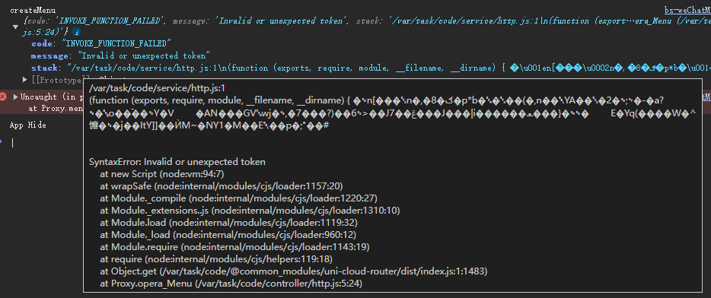Expand the Uncaught error message arrow
The height and width of the screenshot is (298, 711).
(16, 97)
